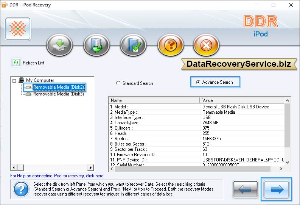
Task: Select the '11. PNP Device ID :' row
Action: [196, 160]
